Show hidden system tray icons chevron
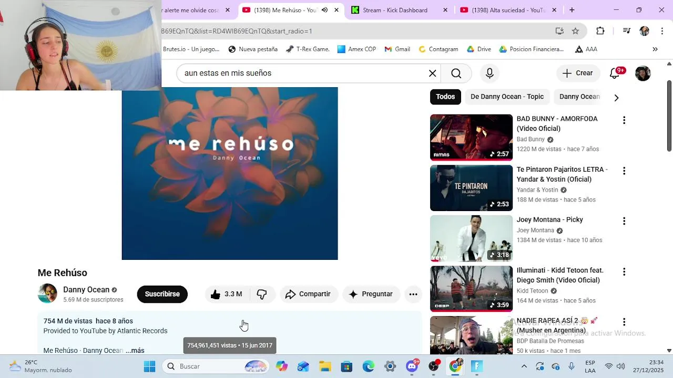Viewport: 673px width, 378px height. coord(524,366)
